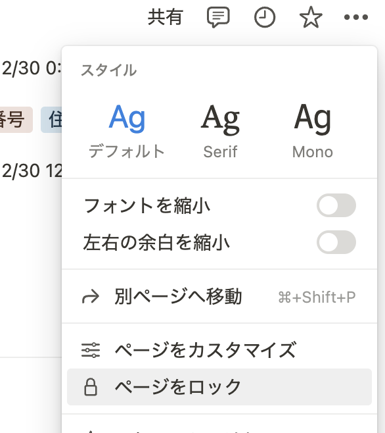Screen dimensions: 385x433
Task: Click the blue 住 tag
Action: tap(52, 120)
